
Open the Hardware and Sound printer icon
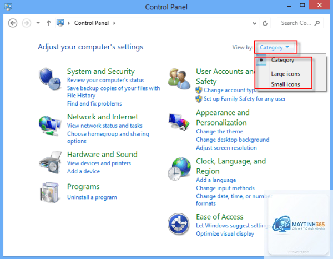(x=51, y=162)
